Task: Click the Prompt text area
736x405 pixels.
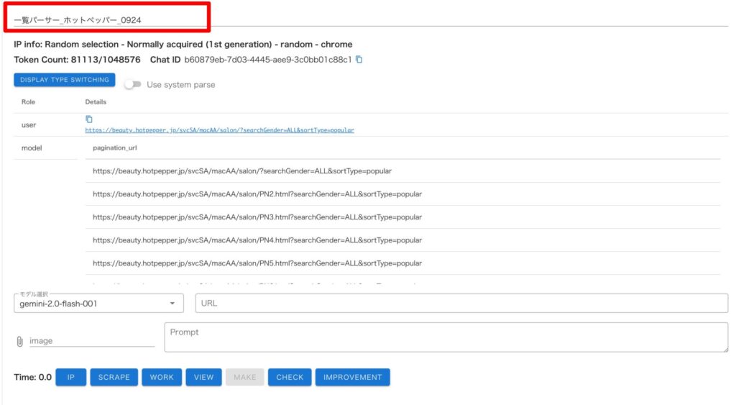Action: pyautogui.click(x=446, y=337)
